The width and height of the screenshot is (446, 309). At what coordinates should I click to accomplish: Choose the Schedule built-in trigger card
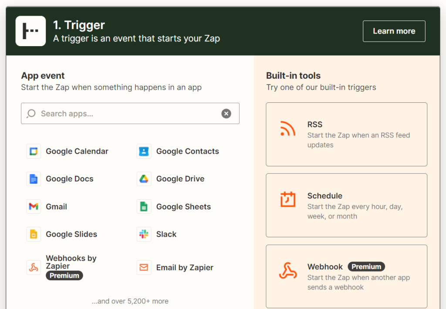point(346,205)
